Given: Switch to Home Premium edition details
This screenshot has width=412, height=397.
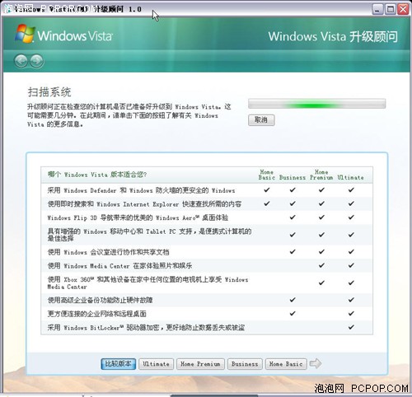Looking at the screenshot, I should 200,364.
